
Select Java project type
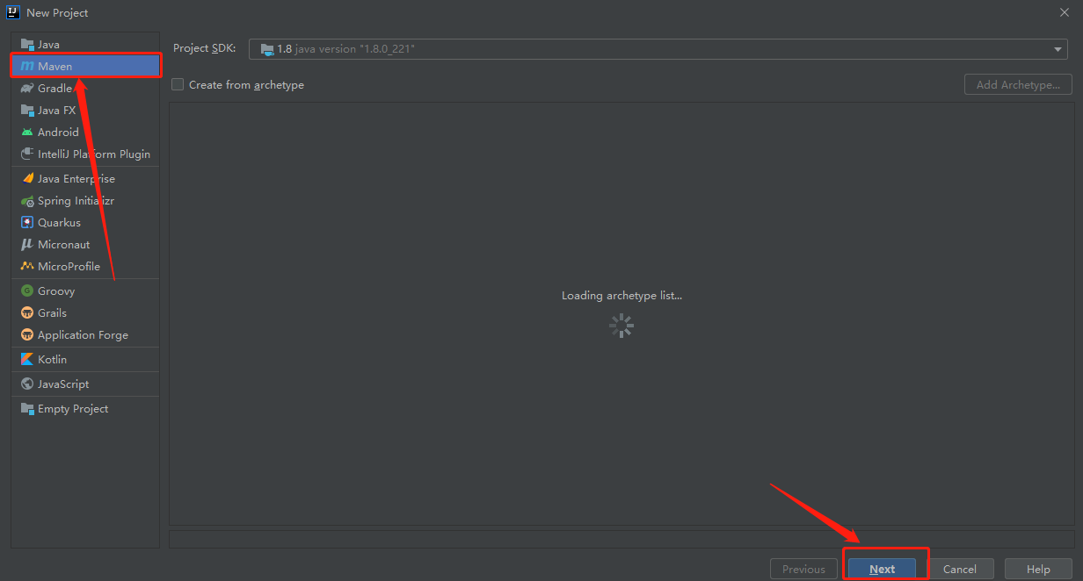click(85, 44)
